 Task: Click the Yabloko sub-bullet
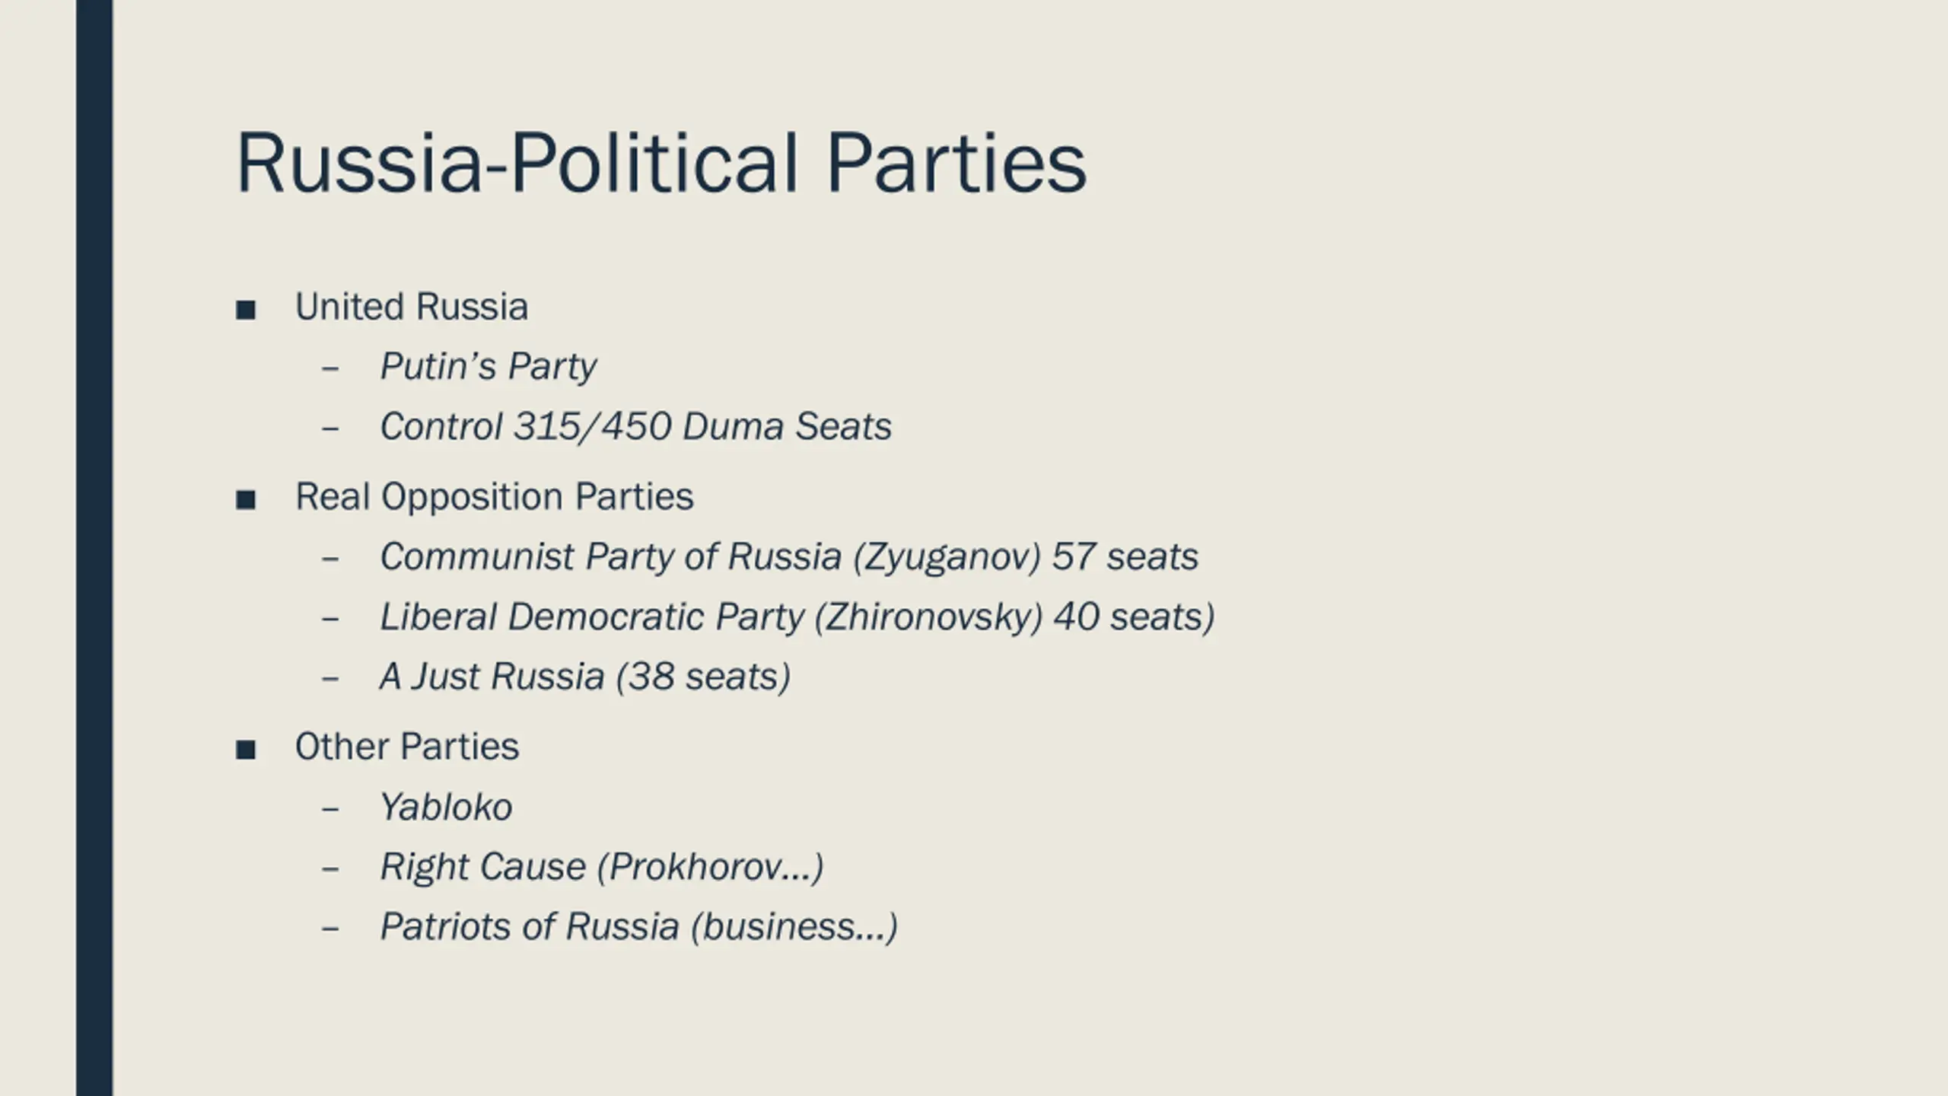[446, 808]
